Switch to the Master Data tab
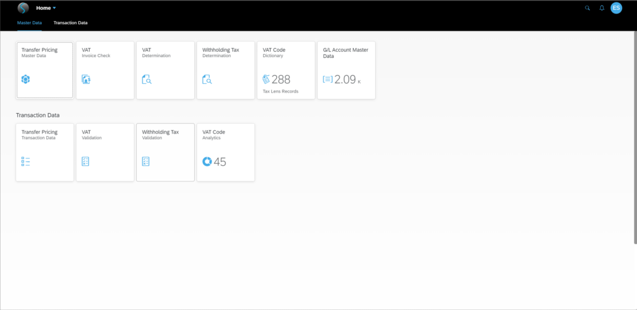The width and height of the screenshot is (637, 310). (x=29, y=23)
